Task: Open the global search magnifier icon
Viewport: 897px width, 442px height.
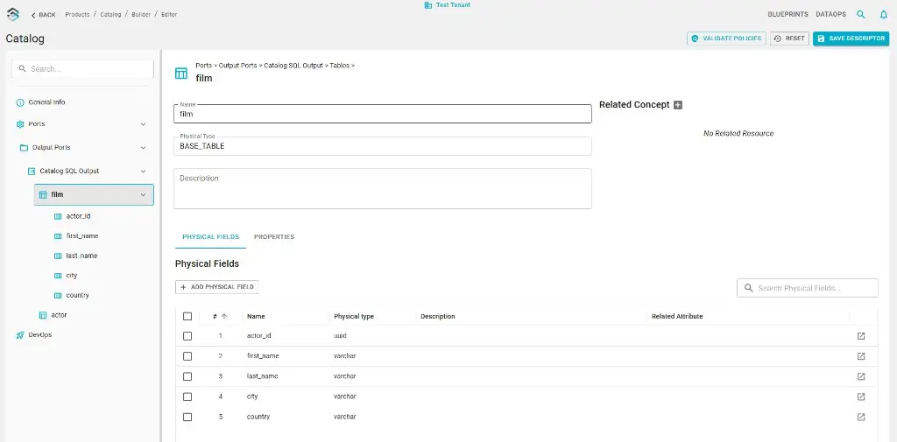Action: click(x=860, y=14)
